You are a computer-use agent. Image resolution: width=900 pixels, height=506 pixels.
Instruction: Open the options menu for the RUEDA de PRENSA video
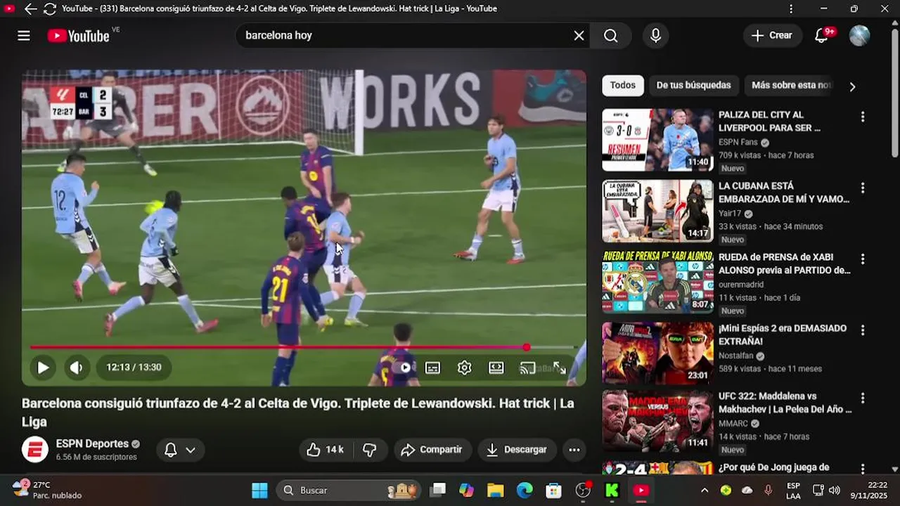[863, 259]
